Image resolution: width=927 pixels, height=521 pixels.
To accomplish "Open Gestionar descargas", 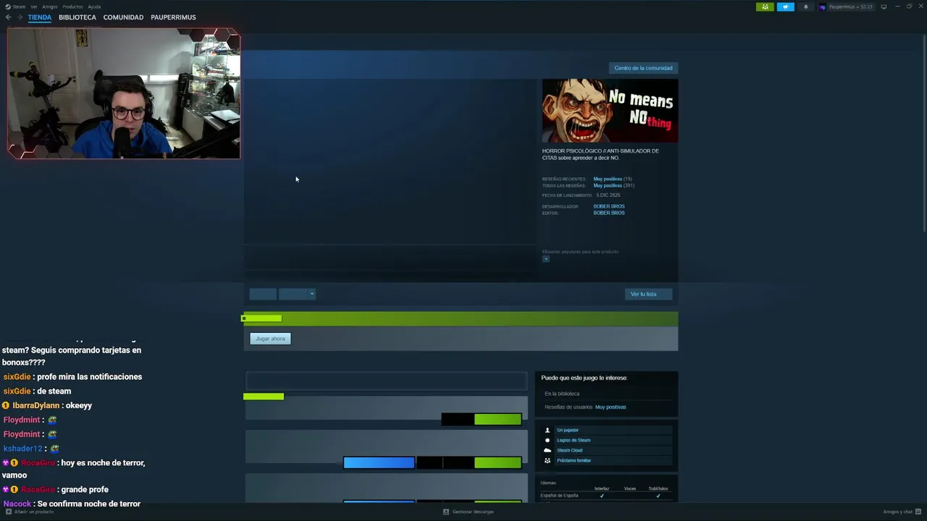I will point(473,512).
